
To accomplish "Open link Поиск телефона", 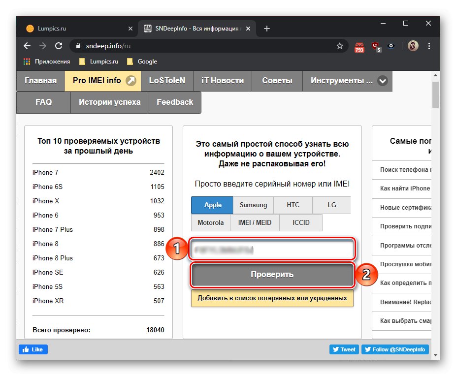I will 405,170.
